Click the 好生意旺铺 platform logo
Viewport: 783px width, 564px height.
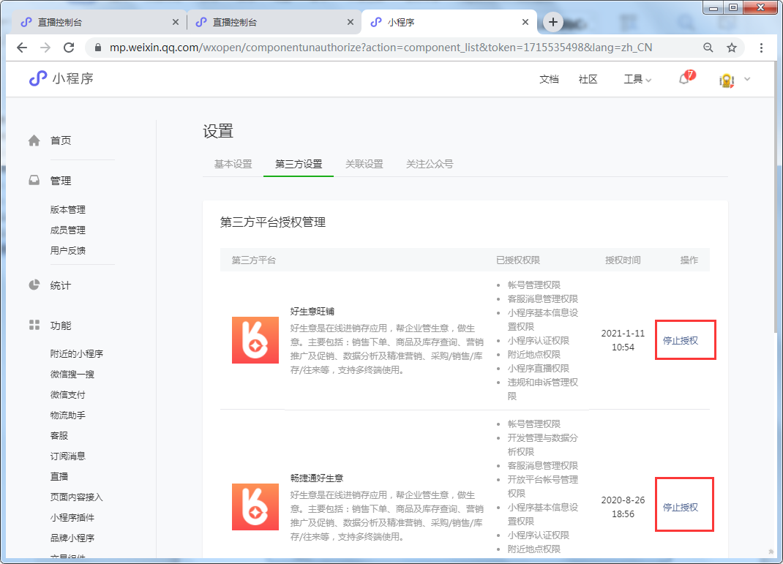coord(255,340)
